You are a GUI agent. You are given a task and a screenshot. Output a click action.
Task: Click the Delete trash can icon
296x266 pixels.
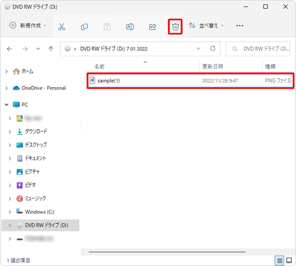[x=175, y=27]
